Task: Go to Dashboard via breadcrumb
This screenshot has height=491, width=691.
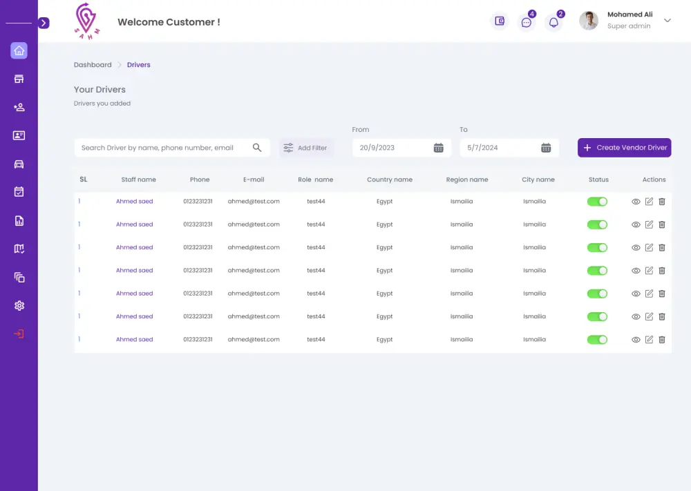Action: [x=93, y=64]
